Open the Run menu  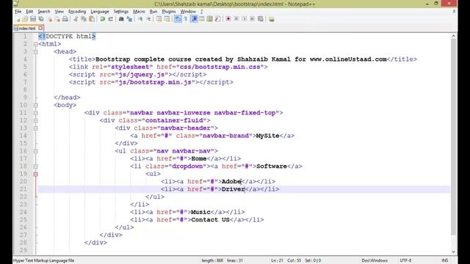pyautogui.click(x=153, y=12)
